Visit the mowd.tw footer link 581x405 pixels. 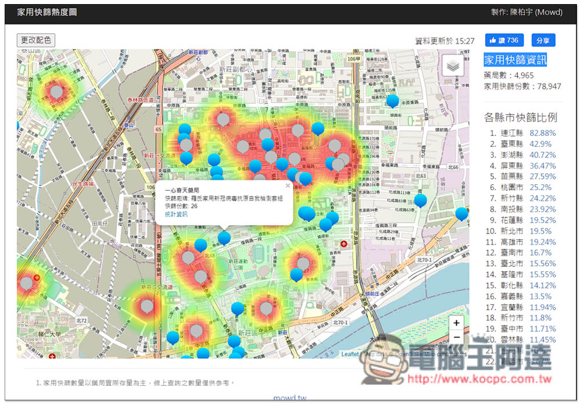point(289,399)
